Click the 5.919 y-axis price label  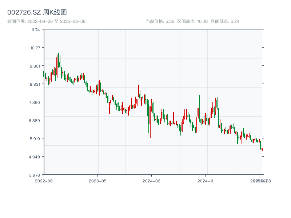click(36, 139)
